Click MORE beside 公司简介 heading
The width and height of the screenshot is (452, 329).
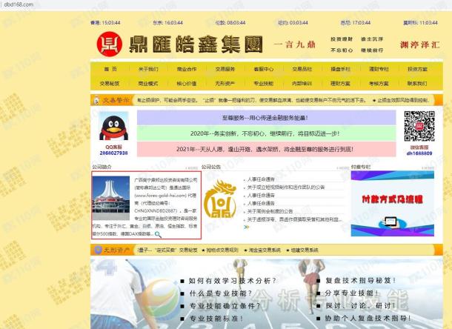pos(192,167)
